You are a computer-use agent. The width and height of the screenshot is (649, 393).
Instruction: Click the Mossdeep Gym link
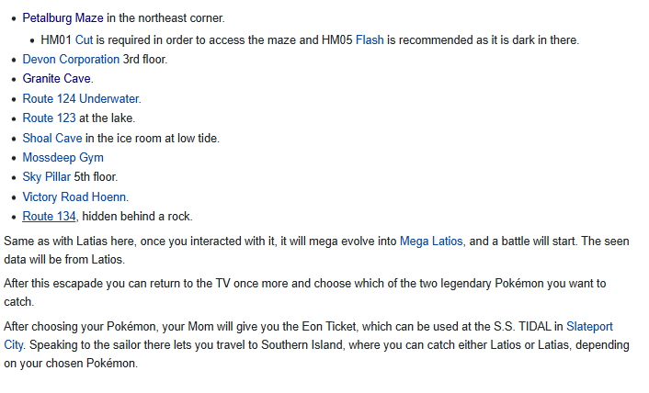(63, 157)
